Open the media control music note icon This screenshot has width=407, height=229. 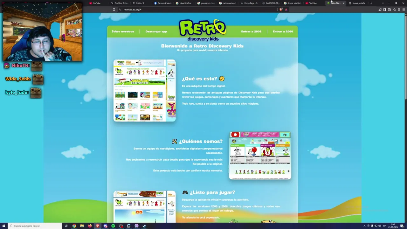coord(380,10)
